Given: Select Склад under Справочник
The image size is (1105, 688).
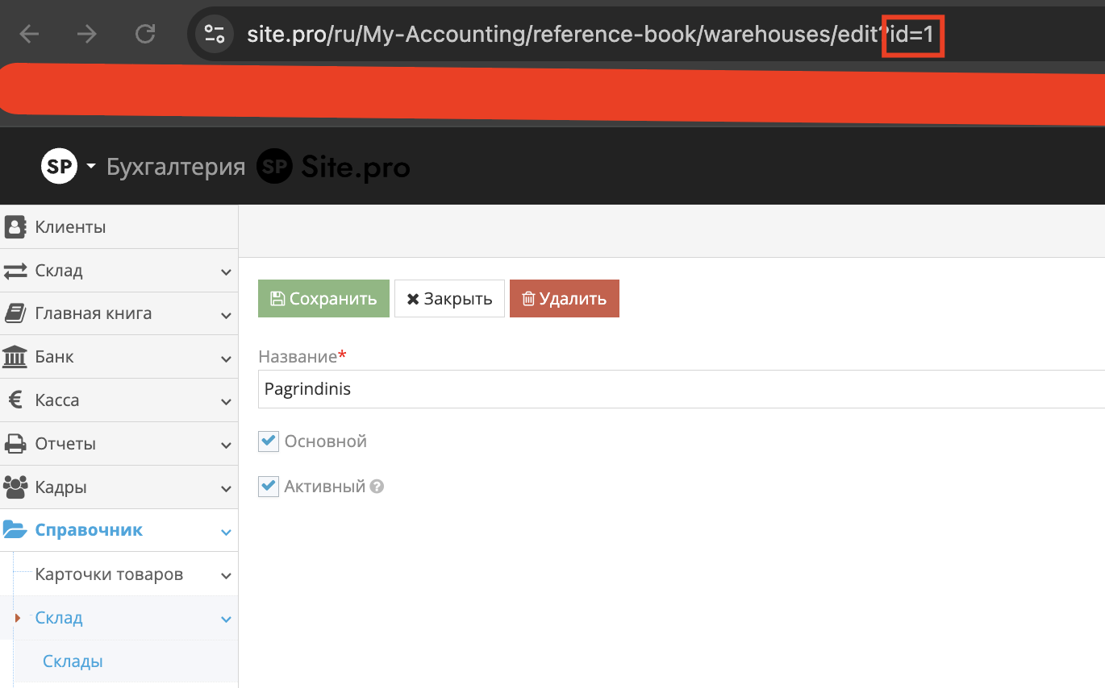Looking at the screenshot, I should click(x=59, y=618).
